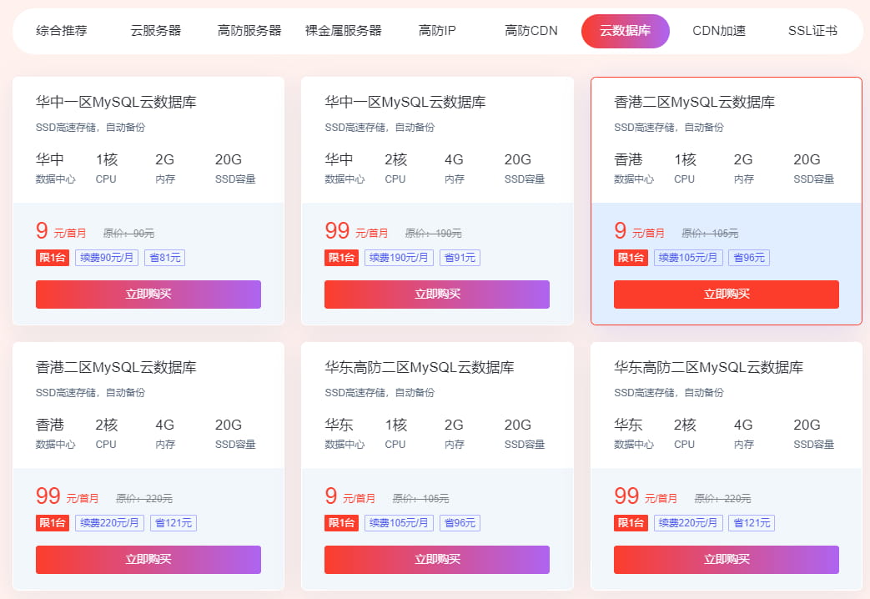
Task: Buy the 2-core 华东高防二区MySQL plan
Action: (x=726, y=559)
